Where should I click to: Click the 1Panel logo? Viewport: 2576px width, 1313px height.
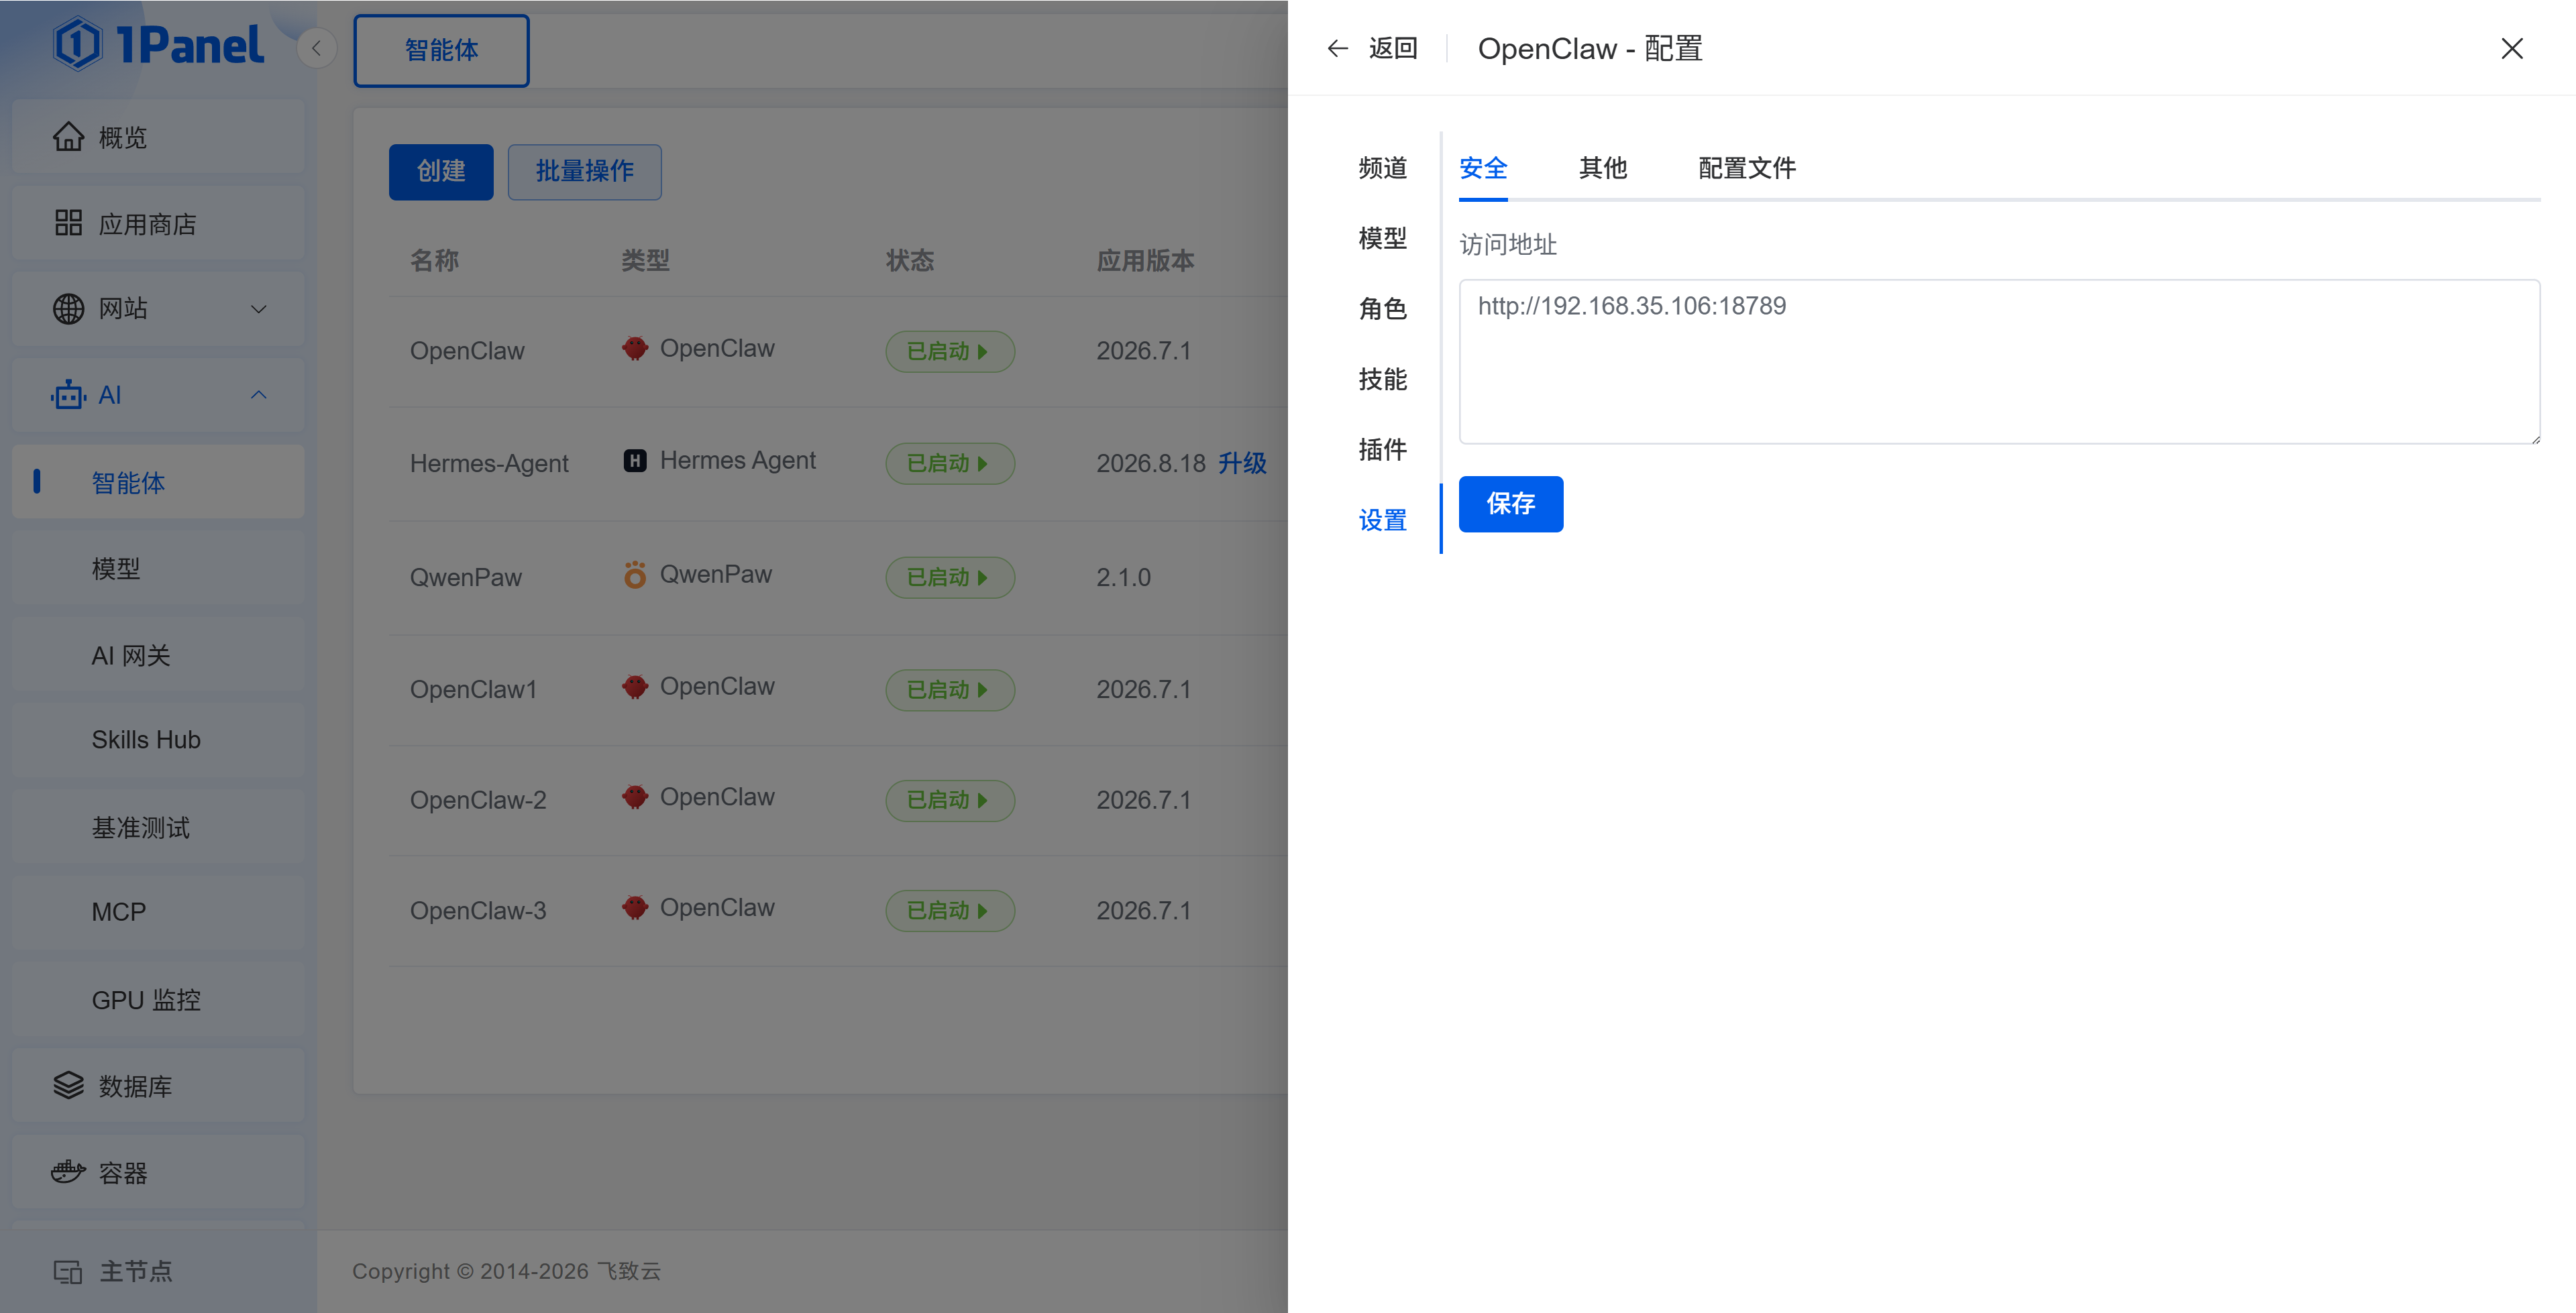tap(158, 45)
